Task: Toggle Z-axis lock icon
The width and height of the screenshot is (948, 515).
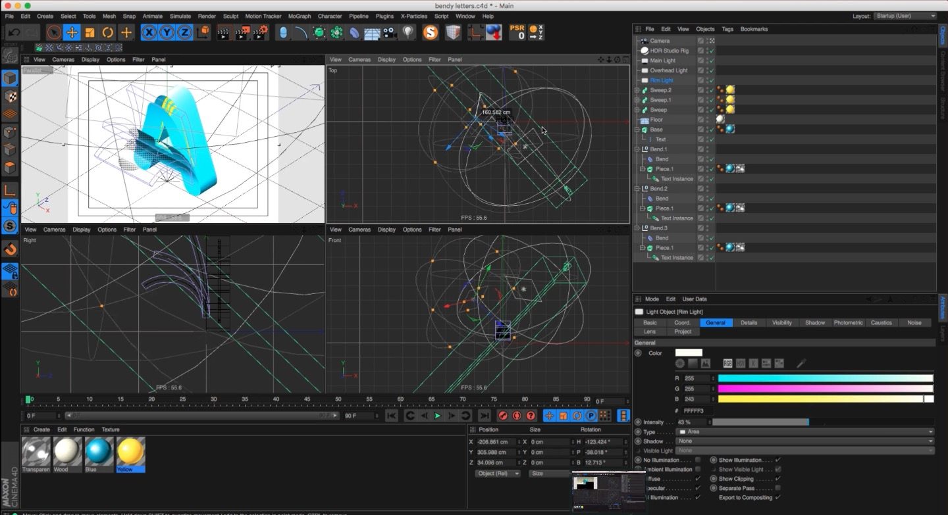Action: click(185, 32)
